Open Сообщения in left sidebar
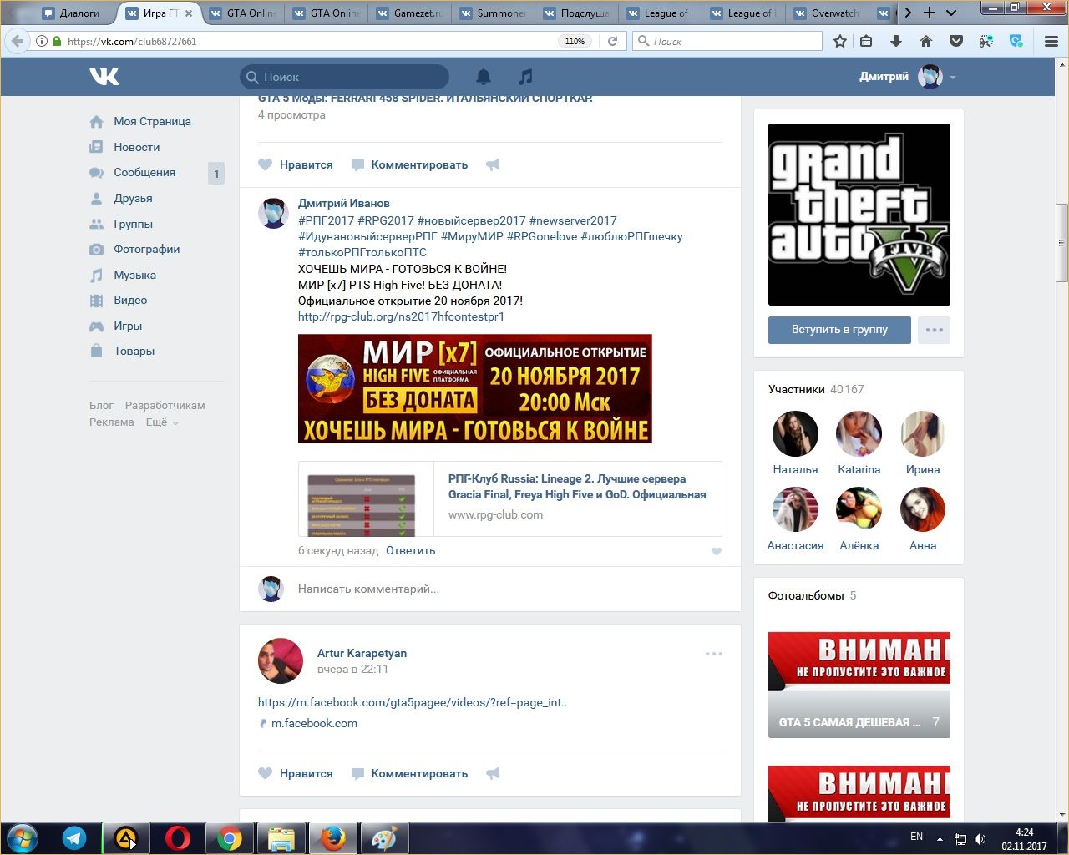The width and height of the screenshot is (1069, 855). [x=144, y=172]
